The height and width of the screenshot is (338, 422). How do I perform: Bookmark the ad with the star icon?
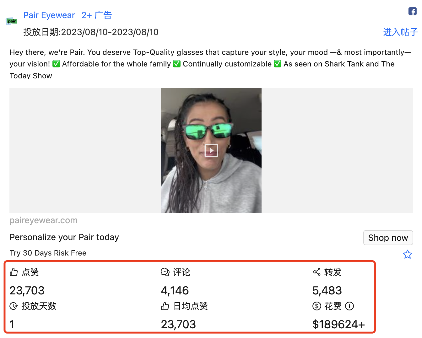[407, 254]
